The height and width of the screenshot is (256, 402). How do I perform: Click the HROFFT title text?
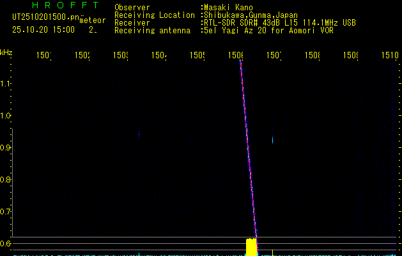[65, 6]
